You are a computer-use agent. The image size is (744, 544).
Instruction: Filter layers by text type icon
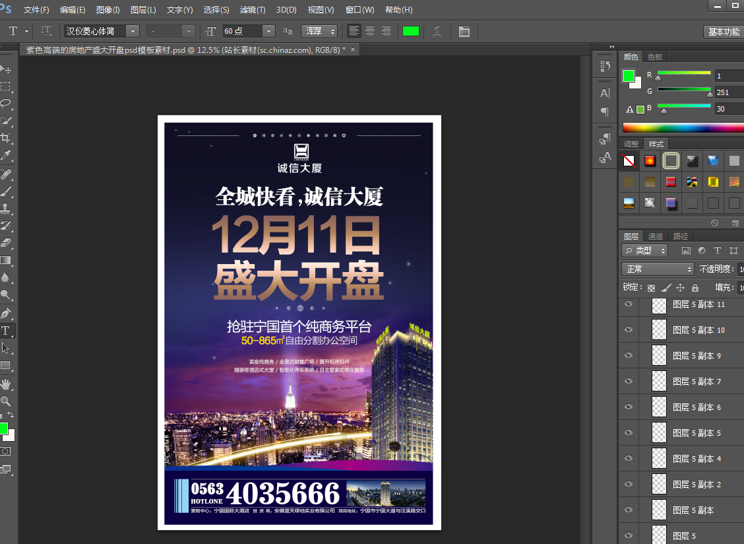pos(718,251)
